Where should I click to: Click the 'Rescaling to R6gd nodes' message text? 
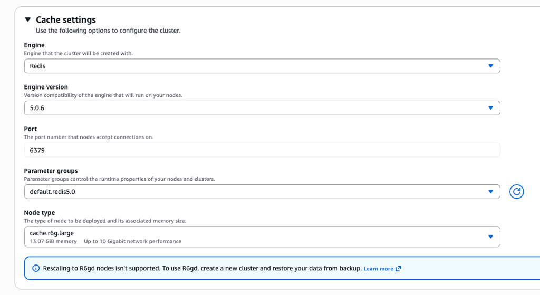point(202,268)
